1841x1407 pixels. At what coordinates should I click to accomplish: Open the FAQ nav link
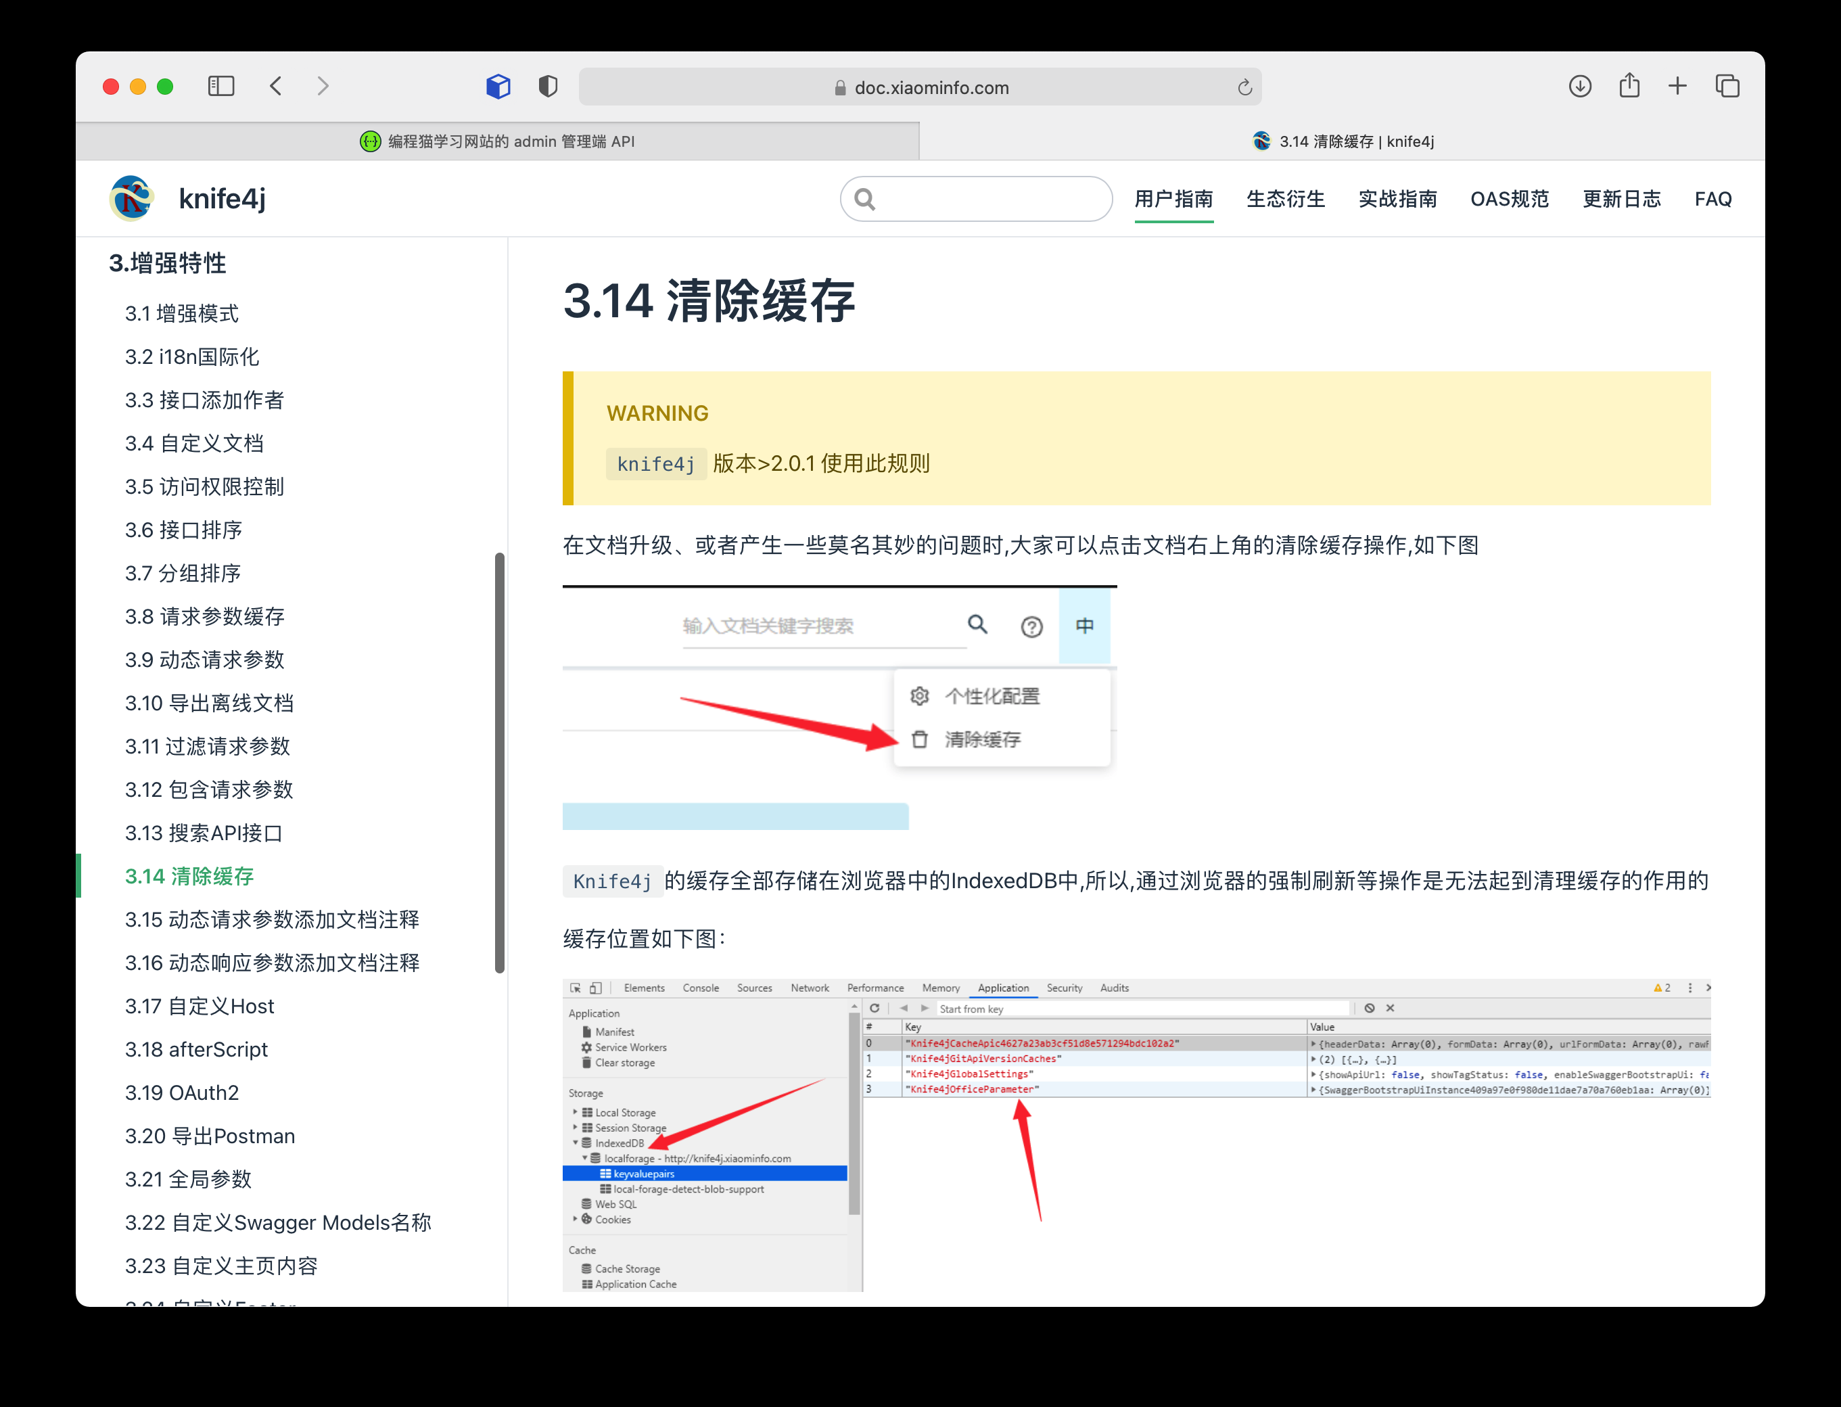pos(1713,200)
